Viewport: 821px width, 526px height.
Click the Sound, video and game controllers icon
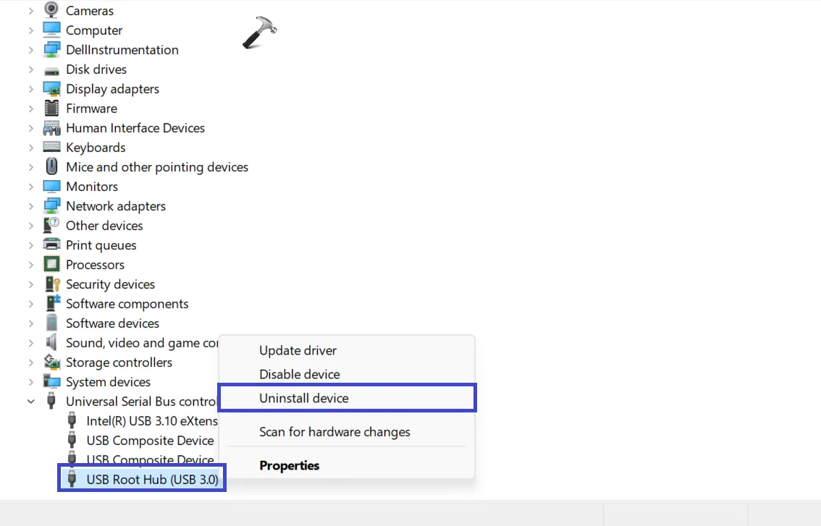(51, 342)
